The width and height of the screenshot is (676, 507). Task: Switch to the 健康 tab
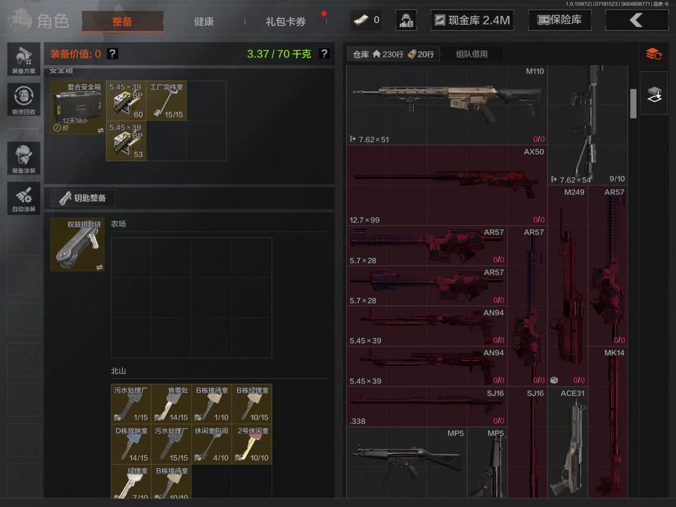coord(204,21)
